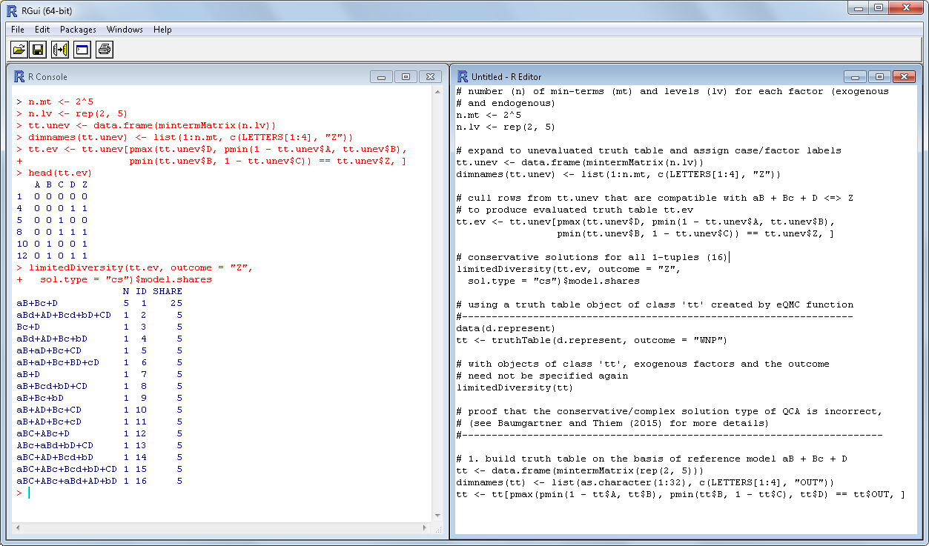Viewport: 929px width, 546px height.
Task: Click the limitedDiversity(tt) line in the editor
Action: point(515,387)
